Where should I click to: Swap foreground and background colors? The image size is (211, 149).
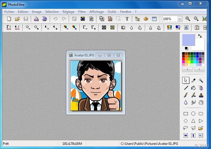point(200,36)
